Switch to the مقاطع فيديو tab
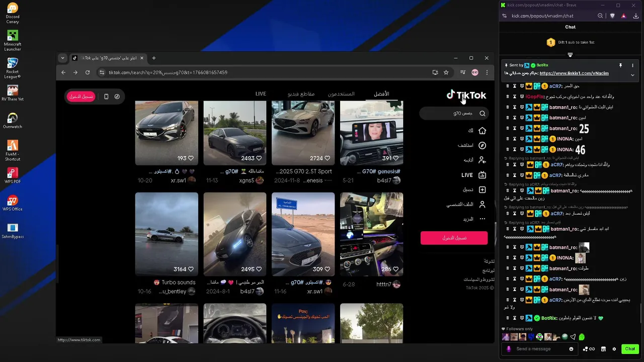 click(x=301, y=94)
